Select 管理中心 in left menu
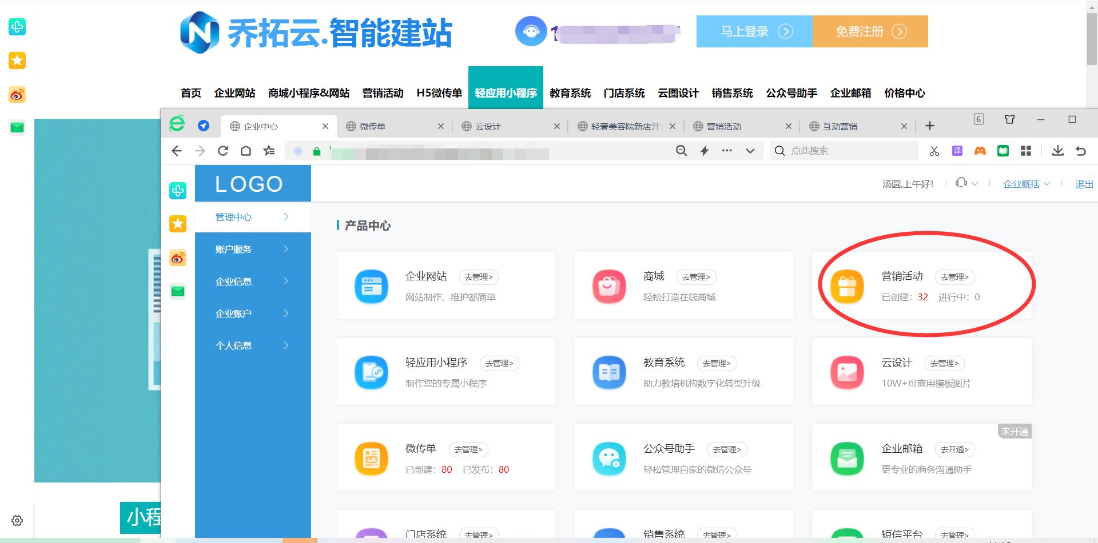 253,217
